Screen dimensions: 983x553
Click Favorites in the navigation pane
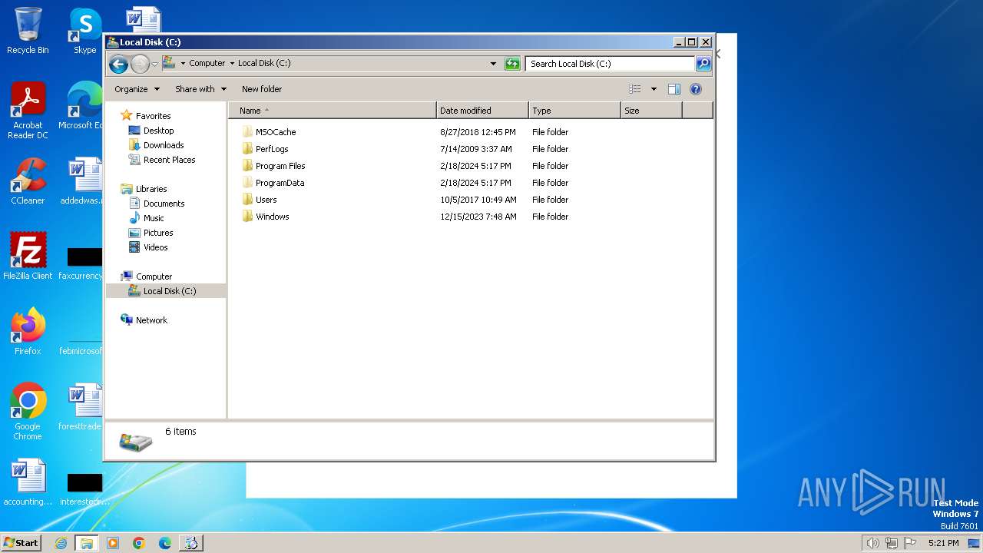tap(153, 116)
